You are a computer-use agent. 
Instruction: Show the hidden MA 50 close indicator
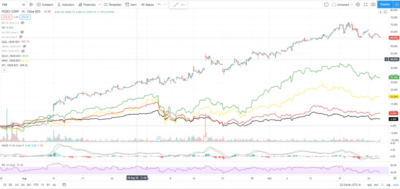pos(20,37)
